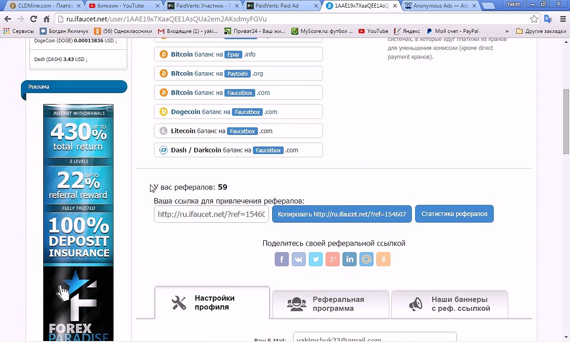Open YouTube bookmark in bookmarks bar
Image resolution: width=570 pixels, height=342 pixels.
coord(373,31)
